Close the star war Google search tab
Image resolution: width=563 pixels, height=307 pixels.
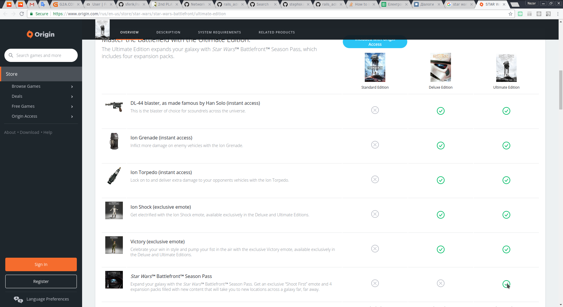click(x=472, y=4)
